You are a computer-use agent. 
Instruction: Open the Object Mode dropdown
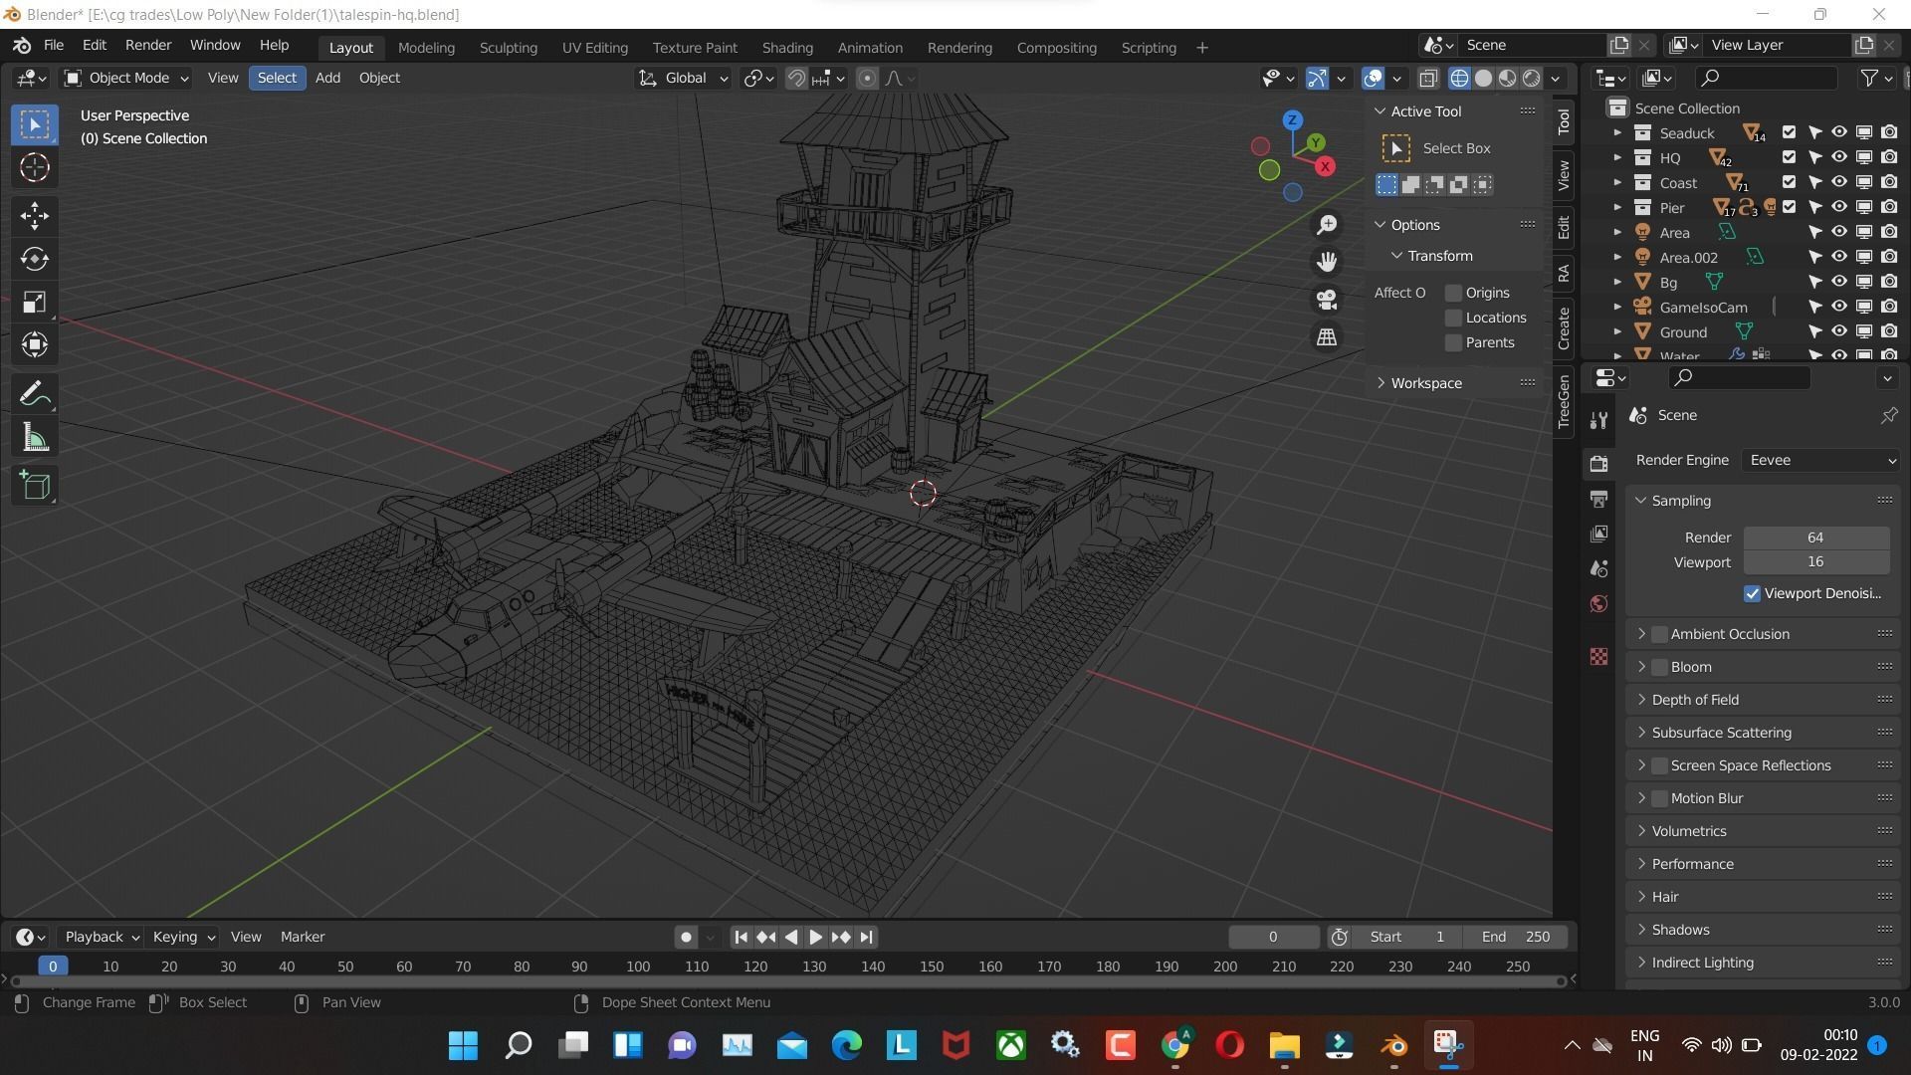coord(125,78)
